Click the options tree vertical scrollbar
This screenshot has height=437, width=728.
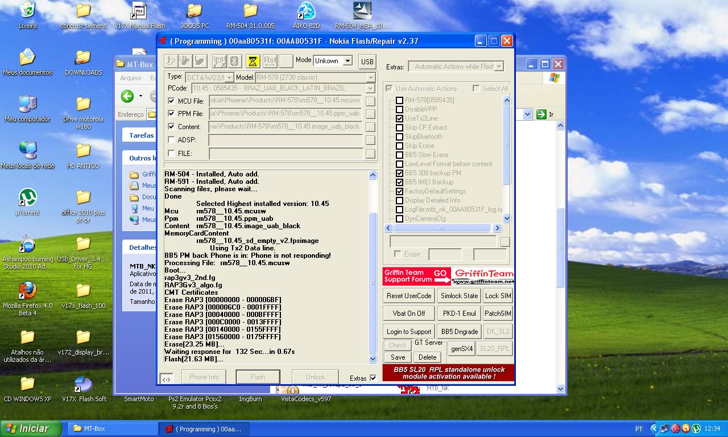(507, 159)
